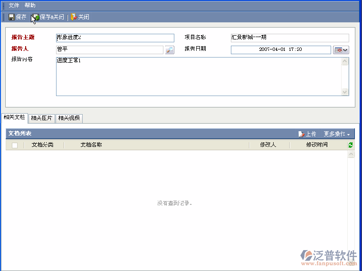Click into the Report Subject (报告主题) field

click(115, 38)
